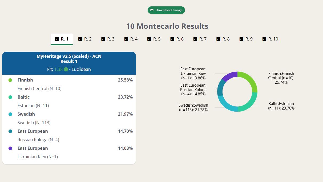Show the R. 5 result tab
323x182 pixels.
click(x=154, y=39)
